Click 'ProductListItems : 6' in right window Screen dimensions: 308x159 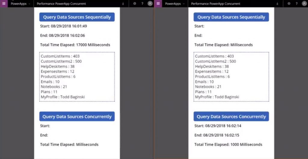pyautogui.click(x=213, y=77)
